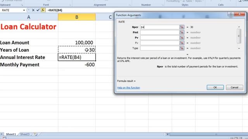This screenshot has width=248, height=139.
Task: Select the Annual Interest Rate label cell
Action: point(29,57)
